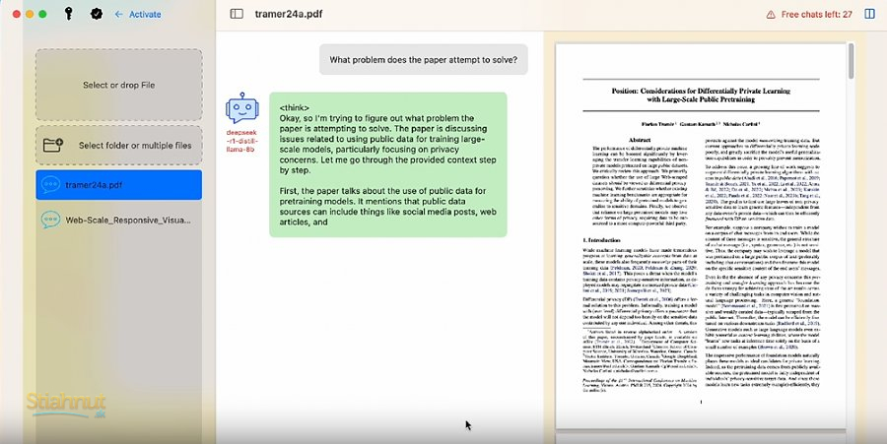Click the yellow minimize window button
This screenshot has width=887, height=444.
pos(30,14)
